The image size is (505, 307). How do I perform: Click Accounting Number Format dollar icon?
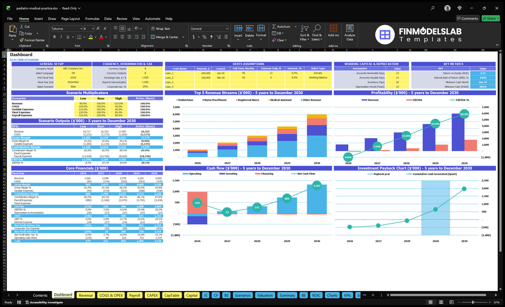pos(194,37)
